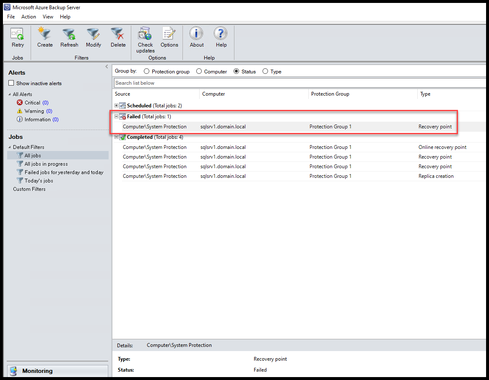Collapse the Failed jobs group

point(116,117)
